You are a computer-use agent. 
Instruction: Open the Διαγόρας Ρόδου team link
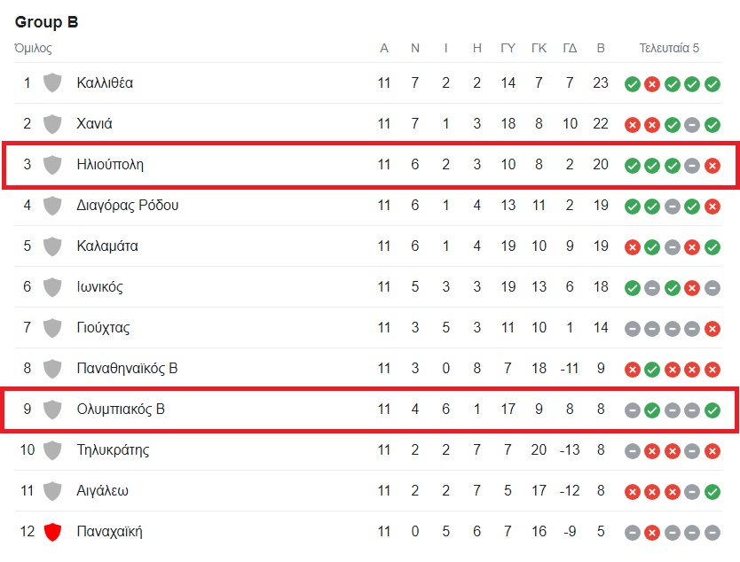128,206
